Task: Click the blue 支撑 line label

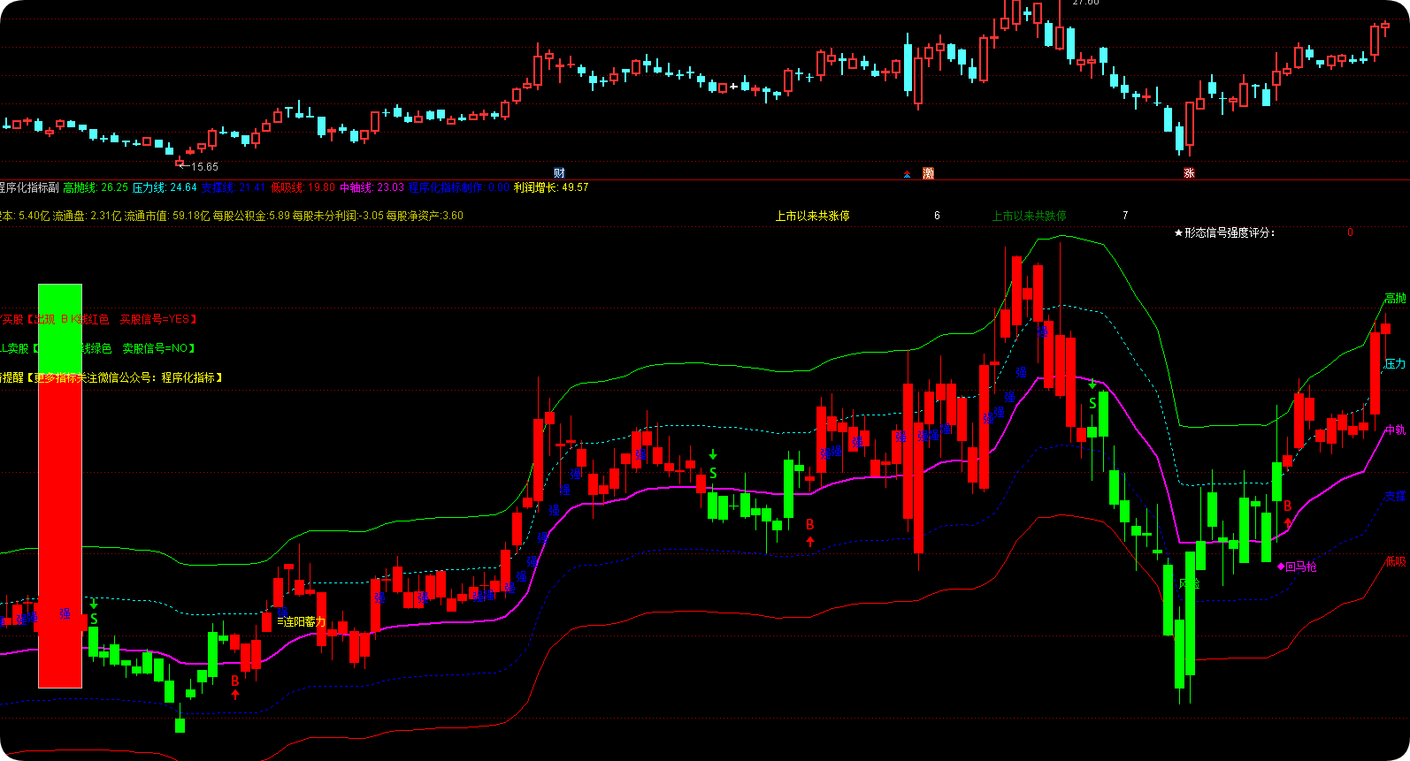Action: click(1396, 497)
